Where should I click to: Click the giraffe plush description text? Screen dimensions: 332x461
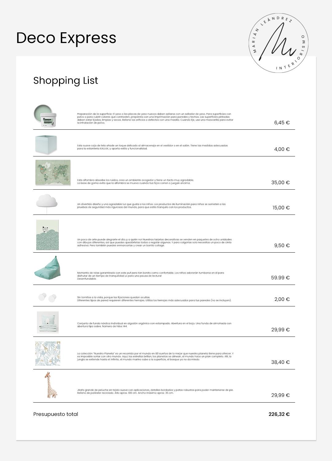coord(155,391)
